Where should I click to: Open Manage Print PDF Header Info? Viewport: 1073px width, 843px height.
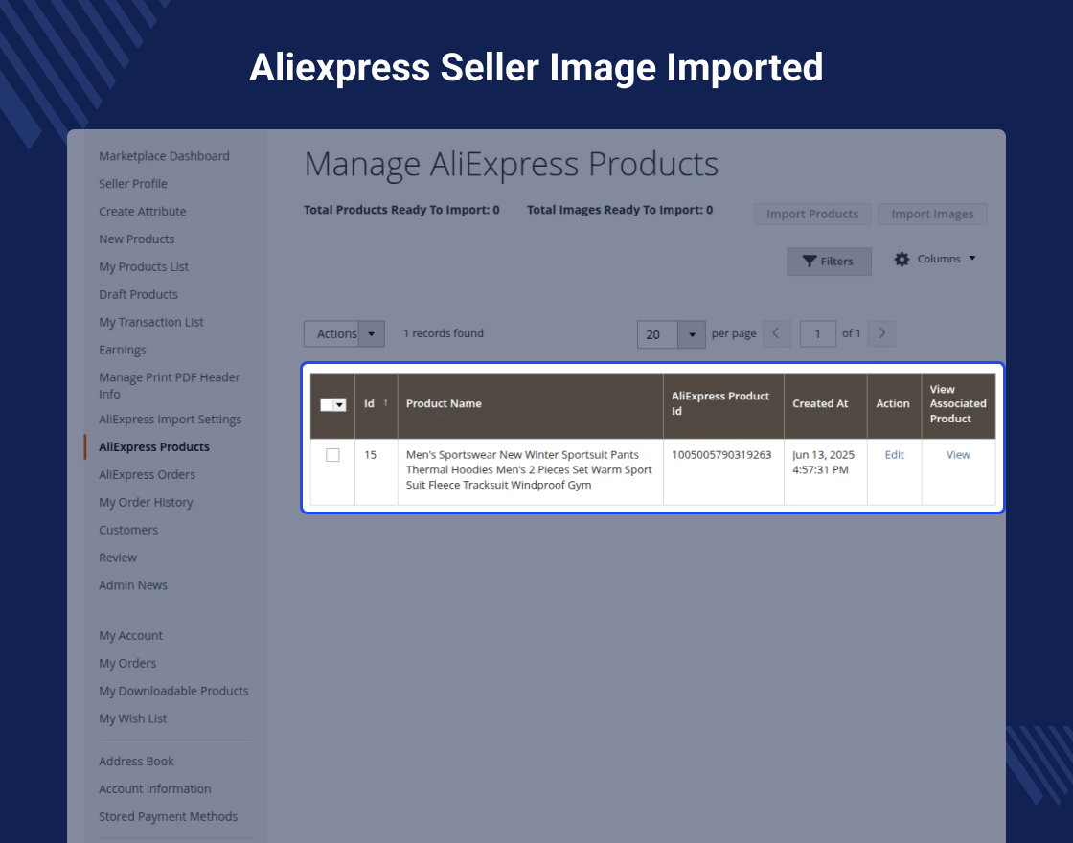(169, 385)
